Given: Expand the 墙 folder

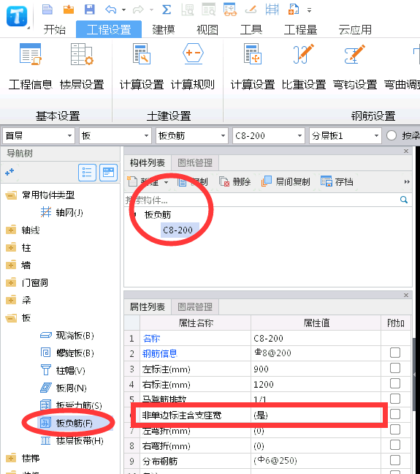Looking at the screenshot, I should (x=11, y=266).
